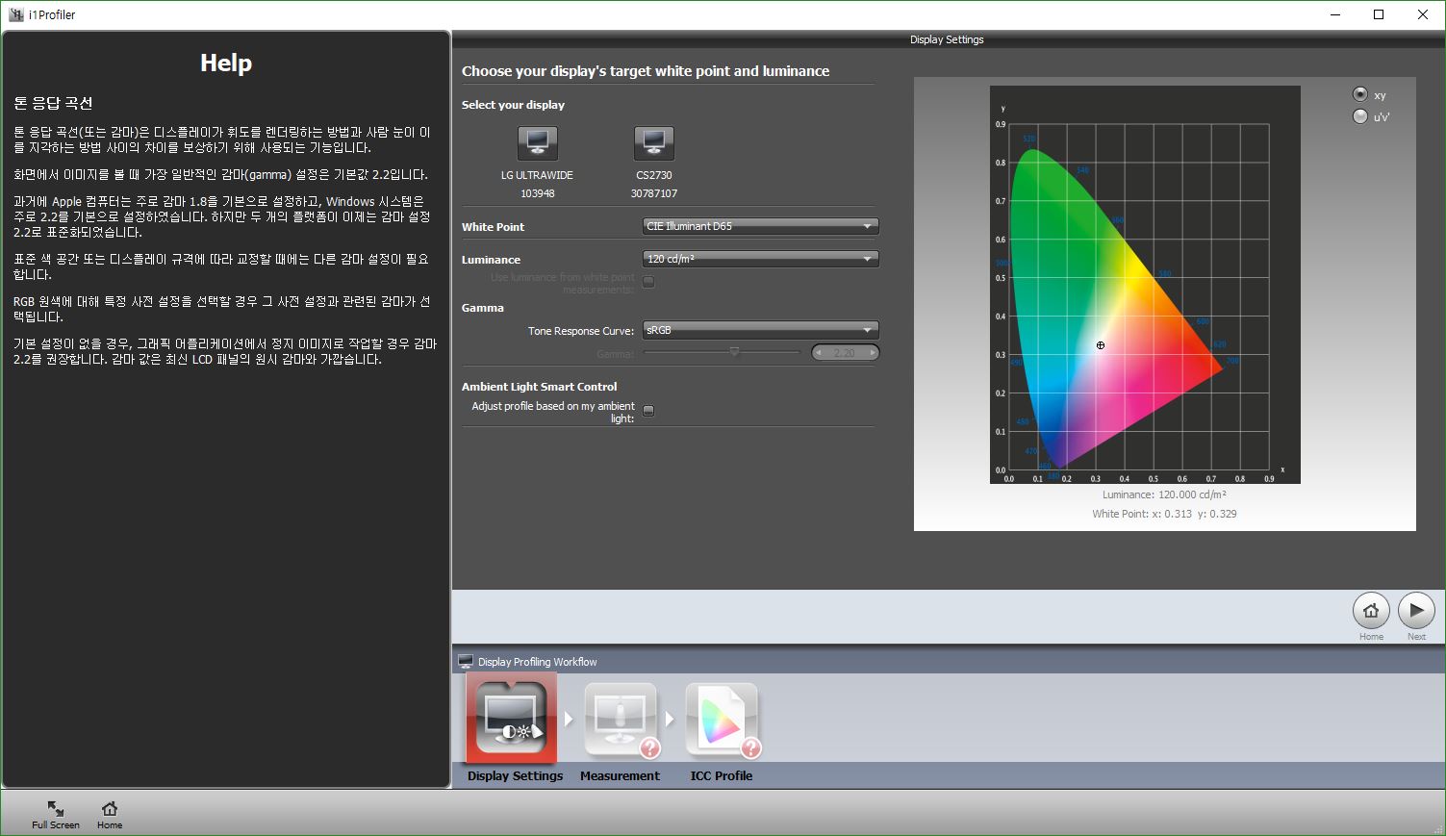Screen dimensions: 1446x836
Task: Click the Luminance: 120.000 cd/m² readout
Action: (x=1164, y=494)
